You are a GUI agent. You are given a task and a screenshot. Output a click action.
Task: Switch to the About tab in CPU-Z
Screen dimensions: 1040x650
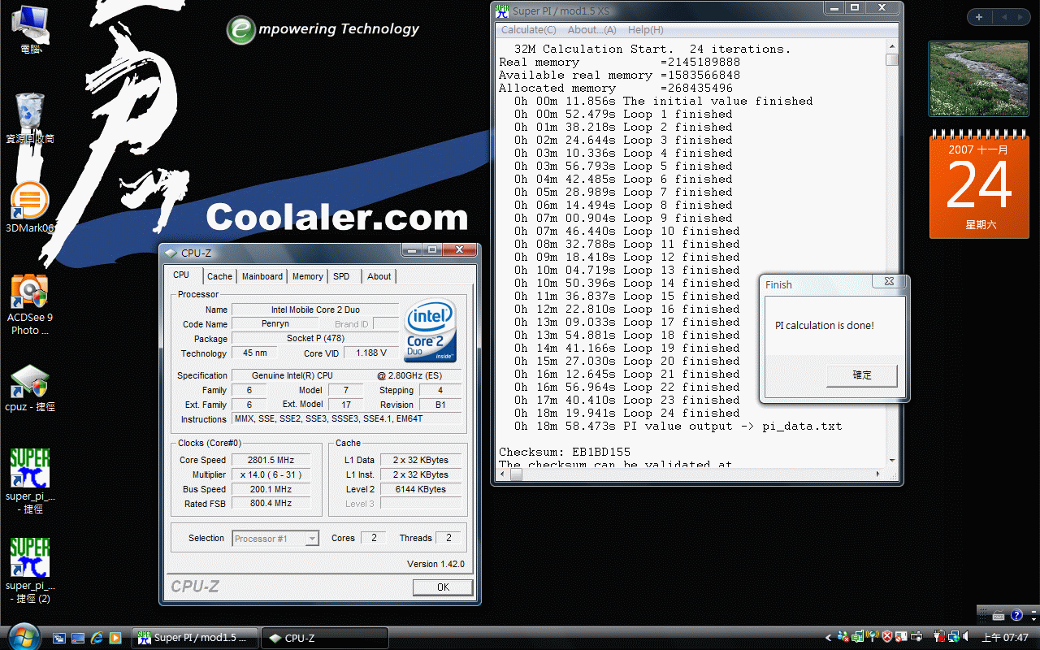(379, 276)
